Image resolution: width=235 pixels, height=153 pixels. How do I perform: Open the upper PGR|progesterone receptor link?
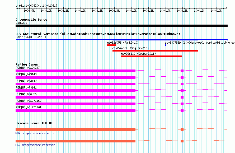(35, 133)
